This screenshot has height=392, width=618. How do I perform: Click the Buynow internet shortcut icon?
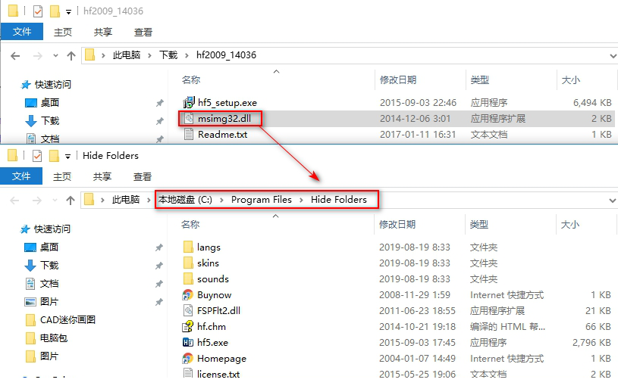point(188,295)
